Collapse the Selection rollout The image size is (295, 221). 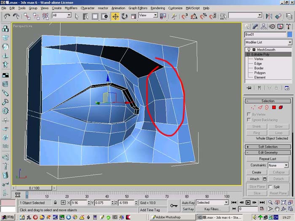268,101
